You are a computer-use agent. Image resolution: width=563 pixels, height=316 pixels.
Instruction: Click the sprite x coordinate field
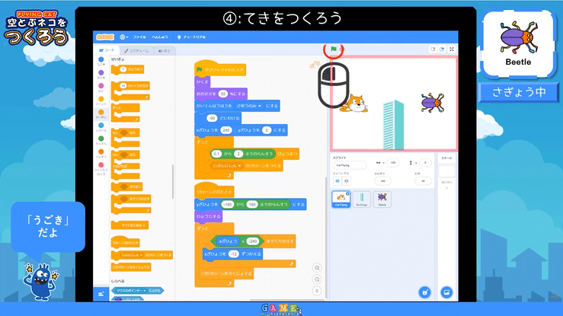click(x=393, y=163)
